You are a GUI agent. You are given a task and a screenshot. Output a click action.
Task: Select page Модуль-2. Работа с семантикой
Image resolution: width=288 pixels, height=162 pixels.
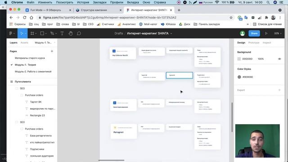[x=33, y=72]
